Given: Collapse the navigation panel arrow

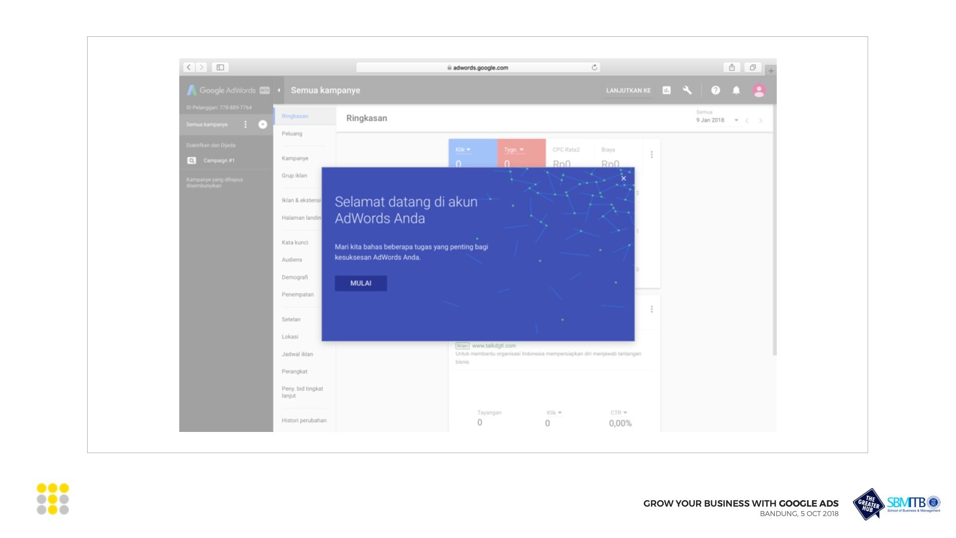Looking at the screenshot, I should 279,90.
